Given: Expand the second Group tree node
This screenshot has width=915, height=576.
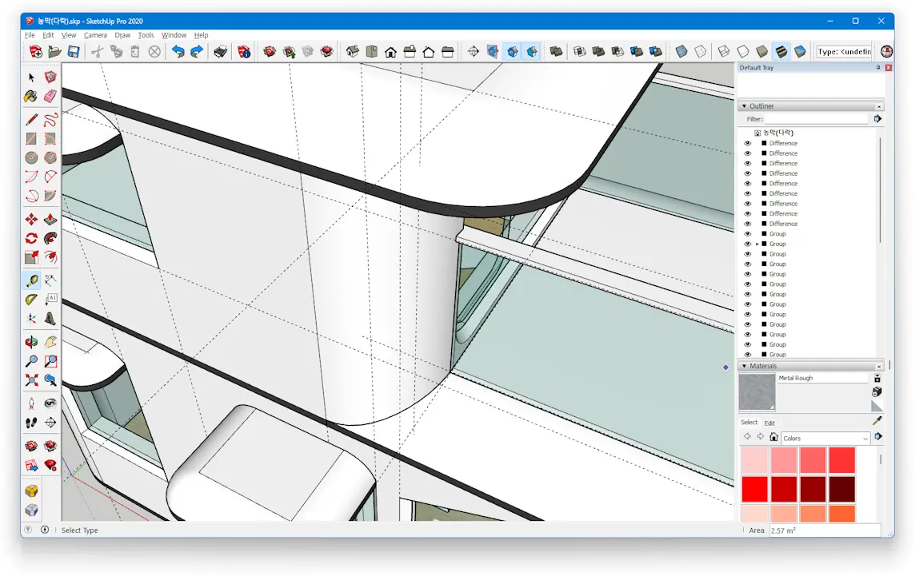Looking at the screenshot, I should [x=757, y=244].
